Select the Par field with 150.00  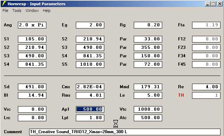(148, 56)
